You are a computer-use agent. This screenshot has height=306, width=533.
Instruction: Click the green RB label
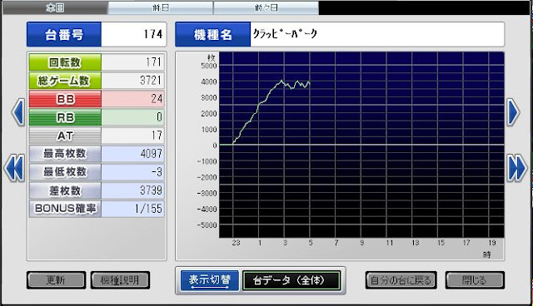(x=65, y=117)
